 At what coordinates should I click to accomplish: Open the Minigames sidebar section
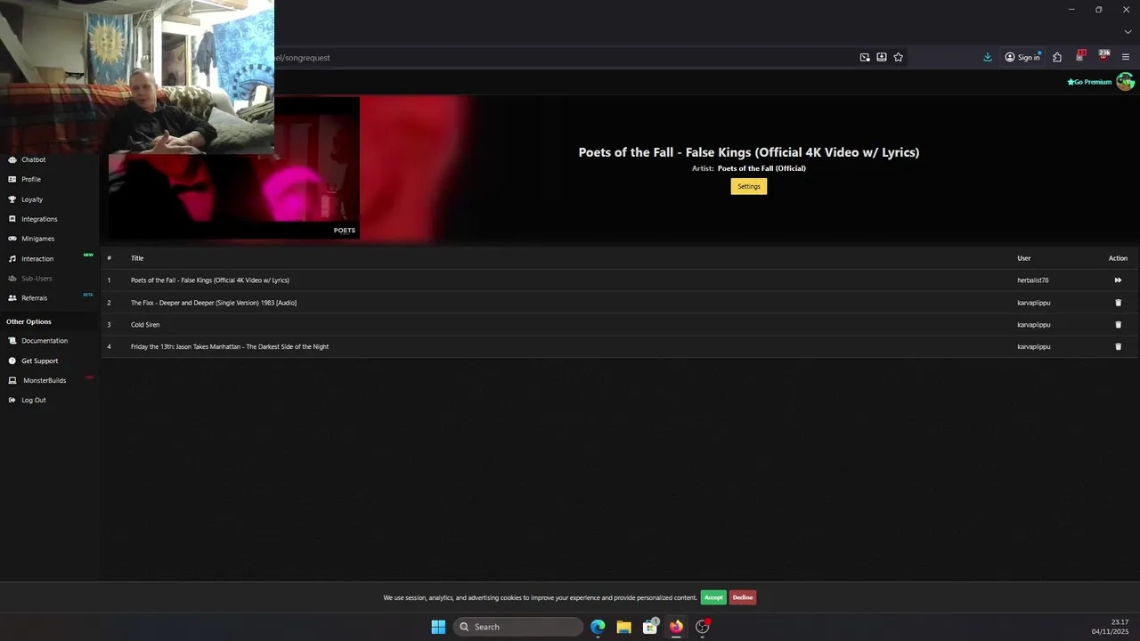[38, 239]
